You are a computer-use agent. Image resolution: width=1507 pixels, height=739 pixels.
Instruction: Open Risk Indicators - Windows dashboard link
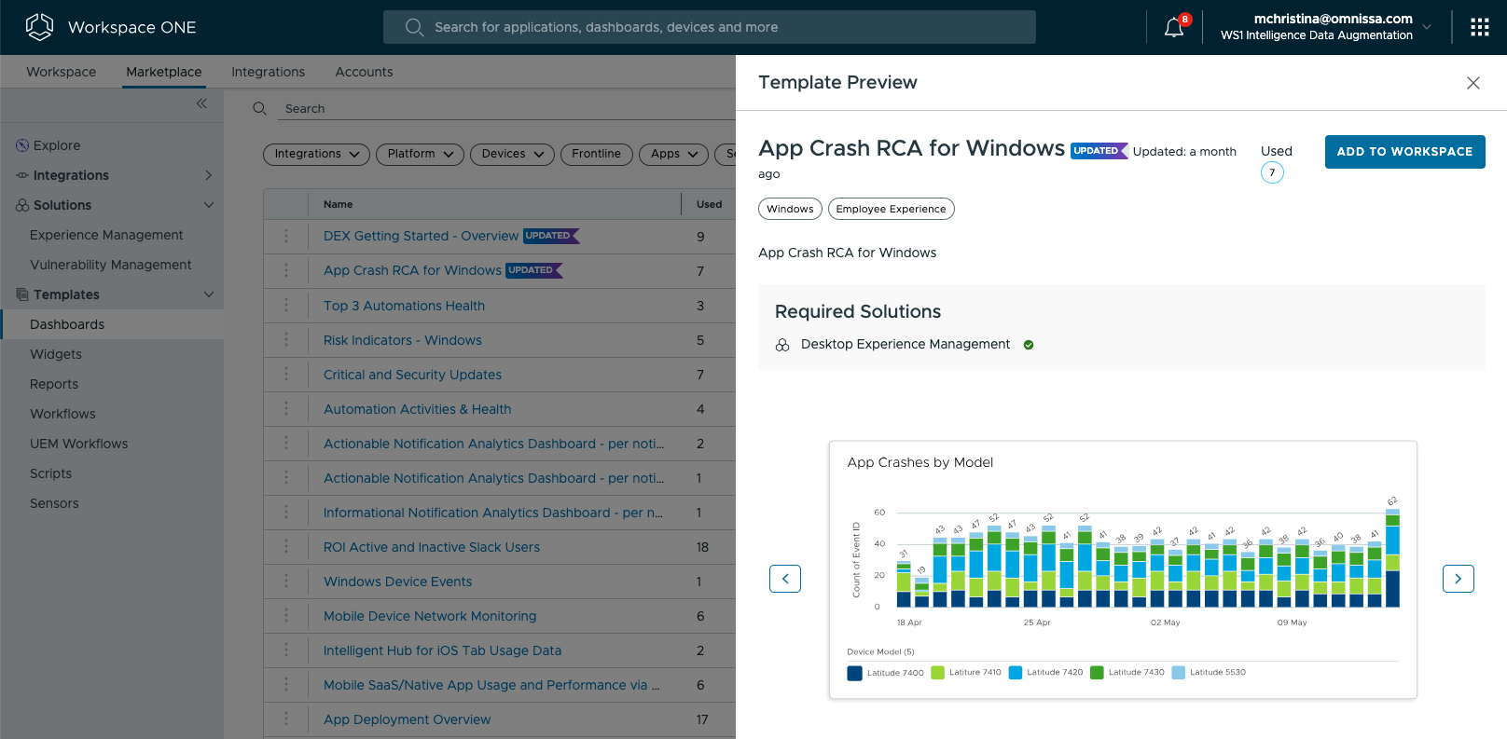(402, 340)
